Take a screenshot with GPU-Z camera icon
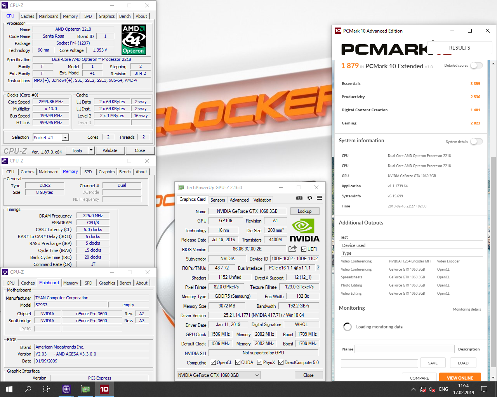 299,198
